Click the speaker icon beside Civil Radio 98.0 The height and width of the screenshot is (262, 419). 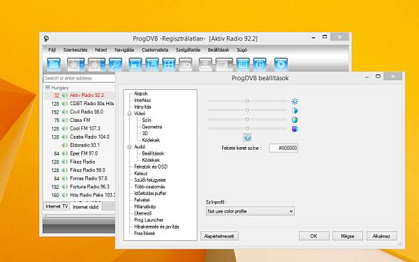click(x=65, y=112)
